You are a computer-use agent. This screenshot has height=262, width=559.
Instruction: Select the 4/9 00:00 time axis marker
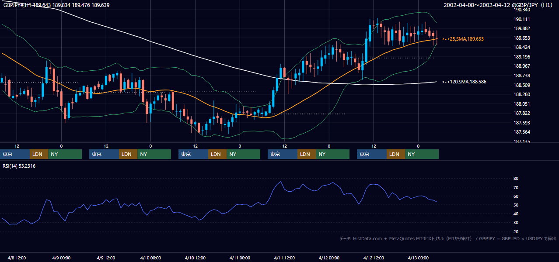61,258
